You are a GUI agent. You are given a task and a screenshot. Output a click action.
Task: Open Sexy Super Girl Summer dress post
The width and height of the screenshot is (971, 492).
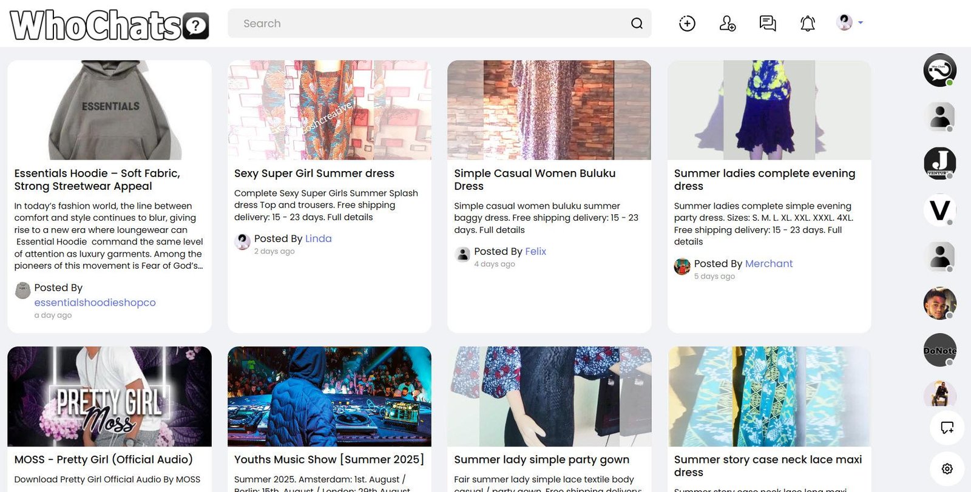pos(314,174)
